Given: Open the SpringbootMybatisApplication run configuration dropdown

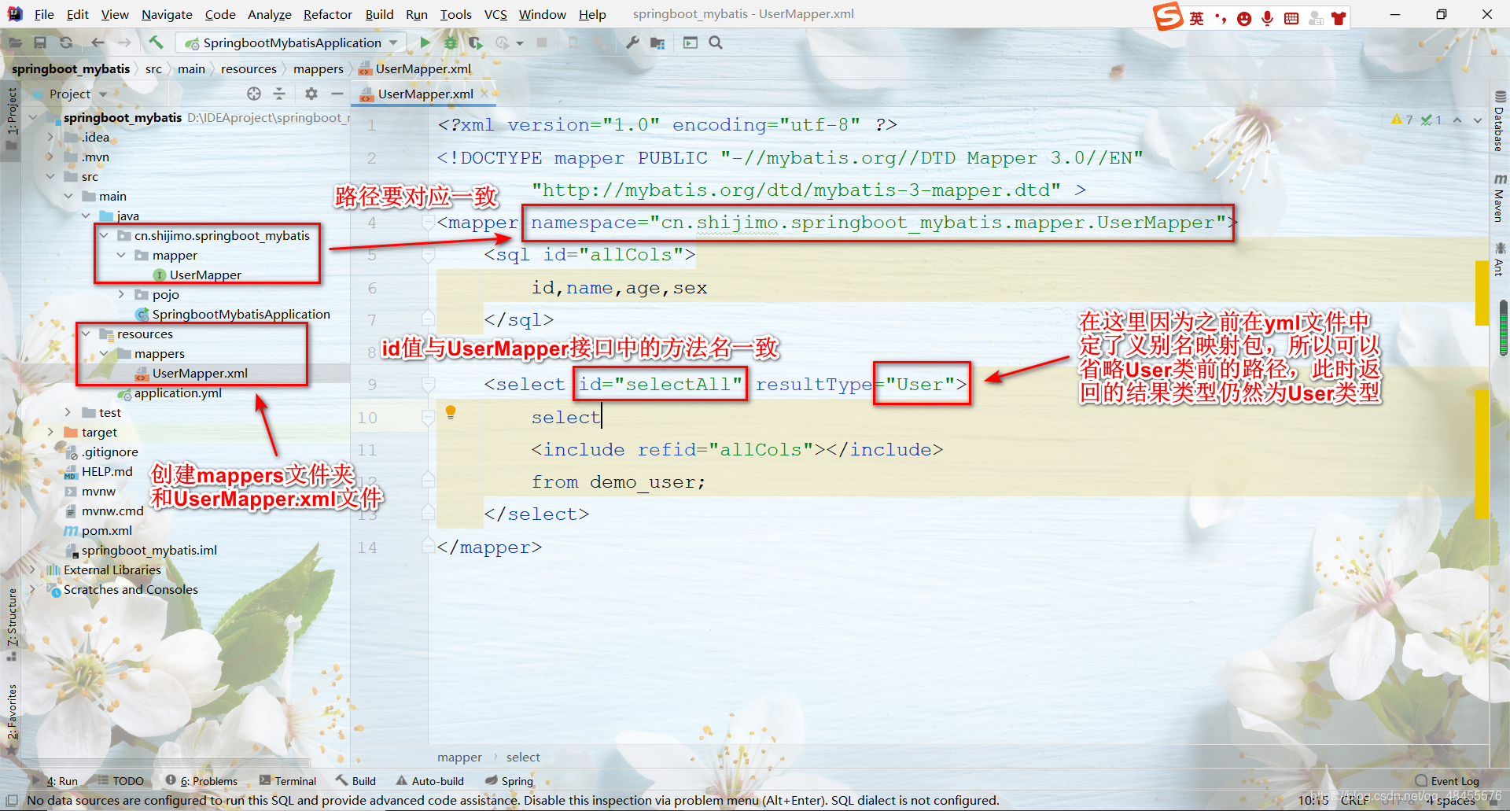Looking at the screenshot, I should pyautogui.click(x=291, y=42).
